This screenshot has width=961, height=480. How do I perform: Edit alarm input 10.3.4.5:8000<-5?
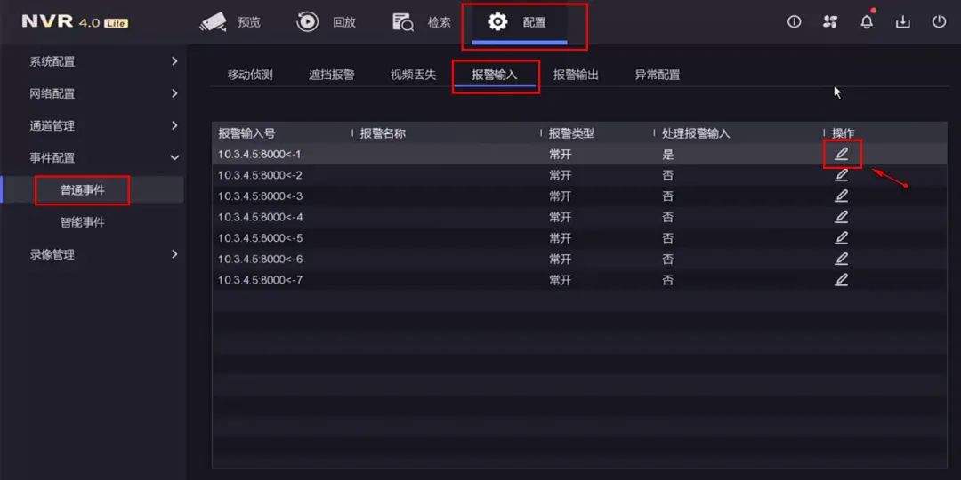pyautogui.click(x=842, y=237)
